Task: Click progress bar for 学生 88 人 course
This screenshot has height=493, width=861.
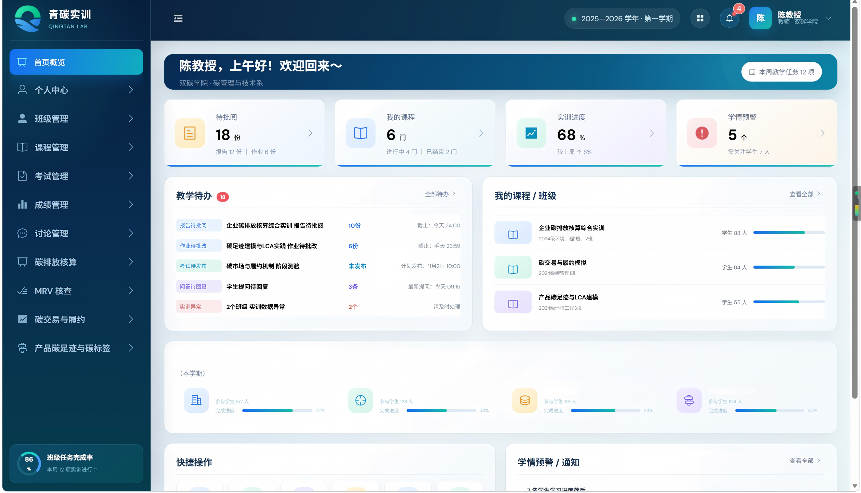Action: (x=789, y=233)
